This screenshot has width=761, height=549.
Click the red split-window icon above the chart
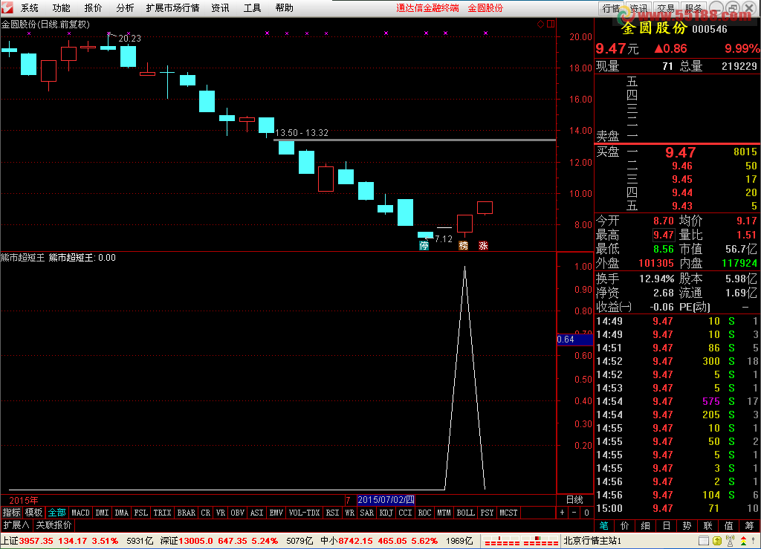click(x=551, y=24)
